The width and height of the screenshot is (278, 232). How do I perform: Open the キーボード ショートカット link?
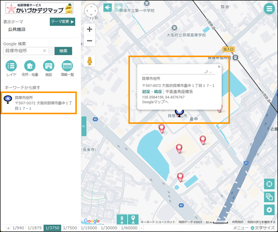point(158,222)
